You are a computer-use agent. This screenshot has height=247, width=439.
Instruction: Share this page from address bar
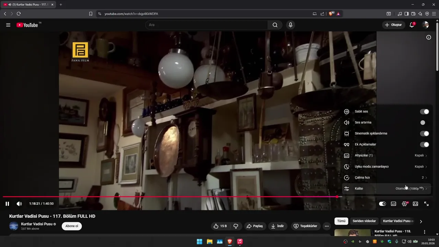click(322, 14)
